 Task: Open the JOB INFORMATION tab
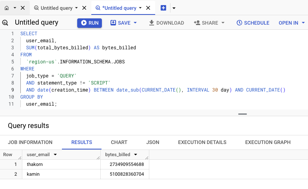[30, 142]
